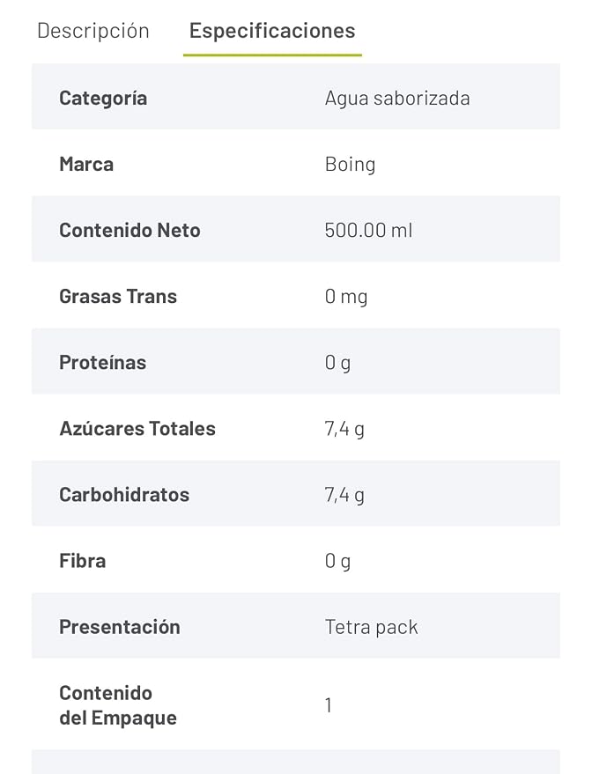This screenshot has width=592, height=774.
Task: Click the Presentación label
Action: 120,628
